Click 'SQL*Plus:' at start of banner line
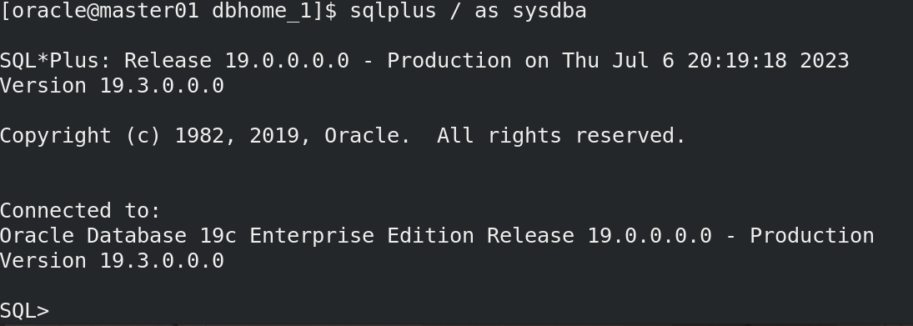 pyautogui.click(x=56, y=61)
